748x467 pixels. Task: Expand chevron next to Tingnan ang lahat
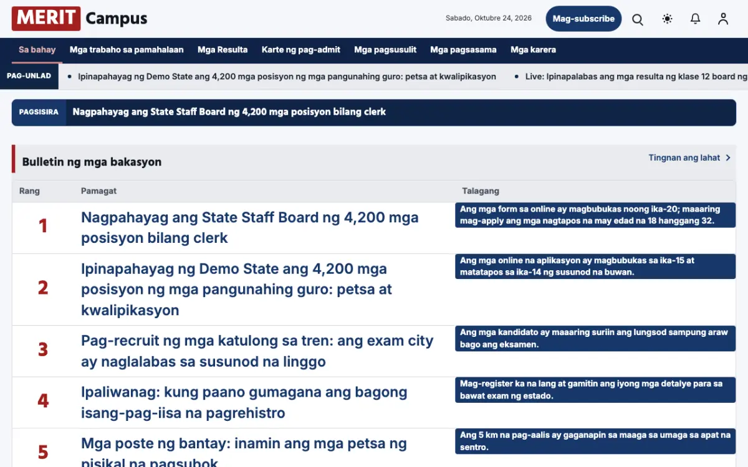(727, 158)
